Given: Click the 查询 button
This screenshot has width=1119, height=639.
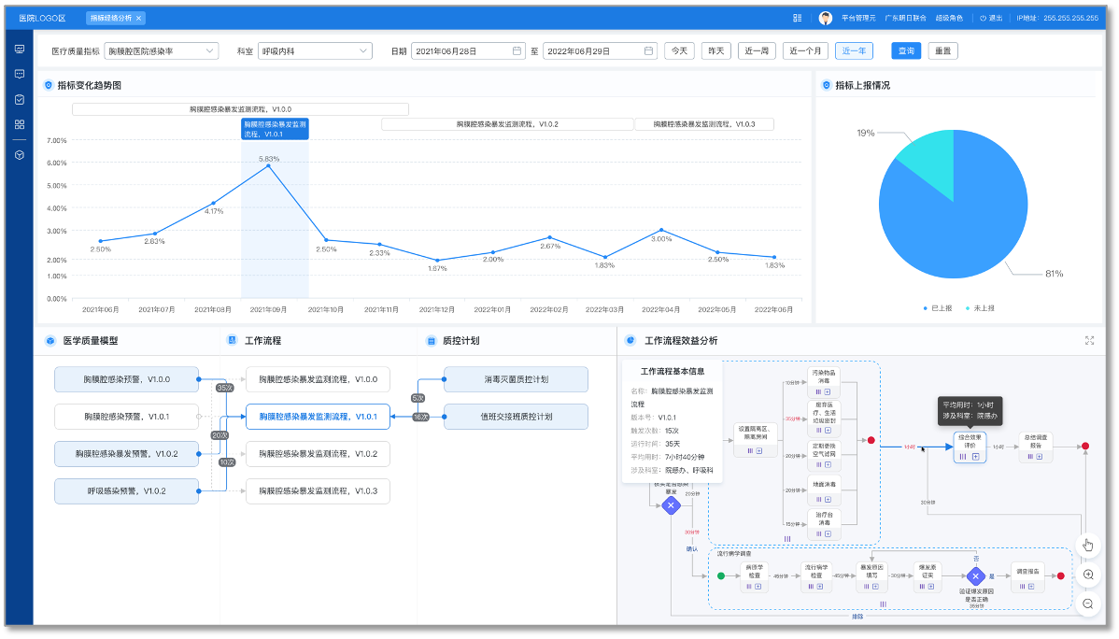Looking at the screenshot, I should click(905, 50).
